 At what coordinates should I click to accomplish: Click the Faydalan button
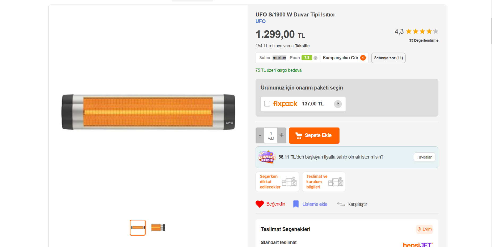pos(424,157)
